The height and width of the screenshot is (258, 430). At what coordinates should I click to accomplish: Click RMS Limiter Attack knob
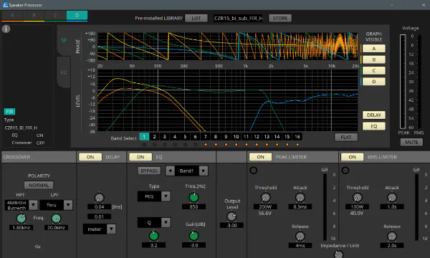(391, 197)
